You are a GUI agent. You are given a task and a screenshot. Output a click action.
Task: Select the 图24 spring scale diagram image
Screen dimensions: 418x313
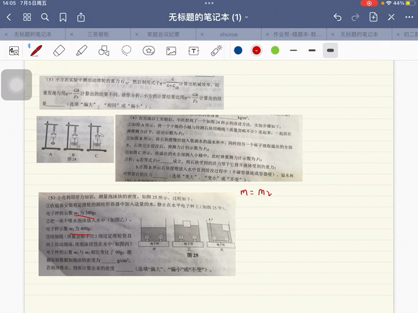[x=75, y=139]
